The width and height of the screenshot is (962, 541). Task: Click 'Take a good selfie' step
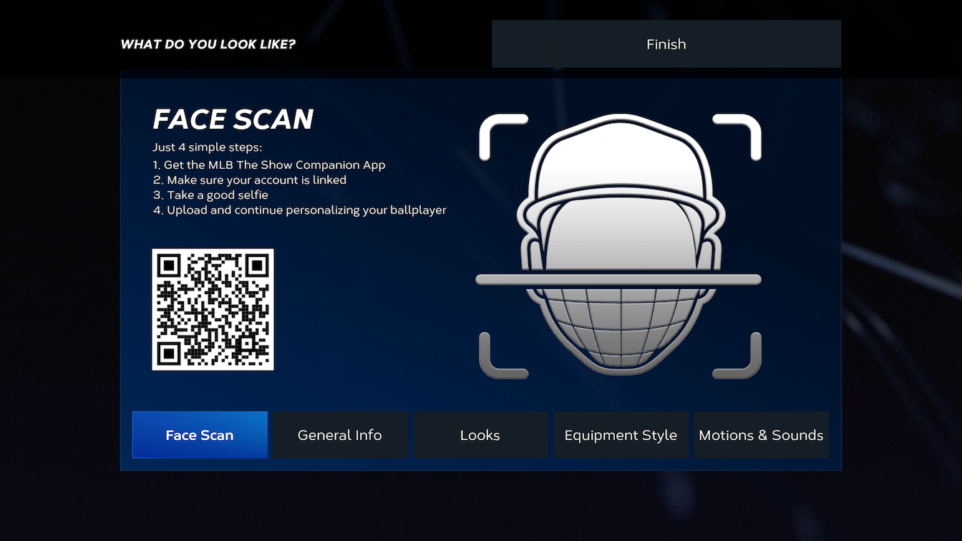210,195
